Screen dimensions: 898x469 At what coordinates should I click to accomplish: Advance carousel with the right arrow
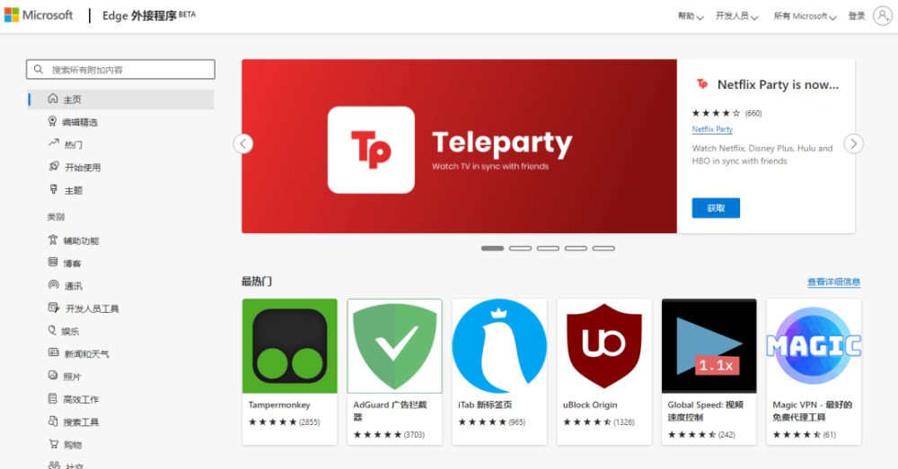(853, 143)
